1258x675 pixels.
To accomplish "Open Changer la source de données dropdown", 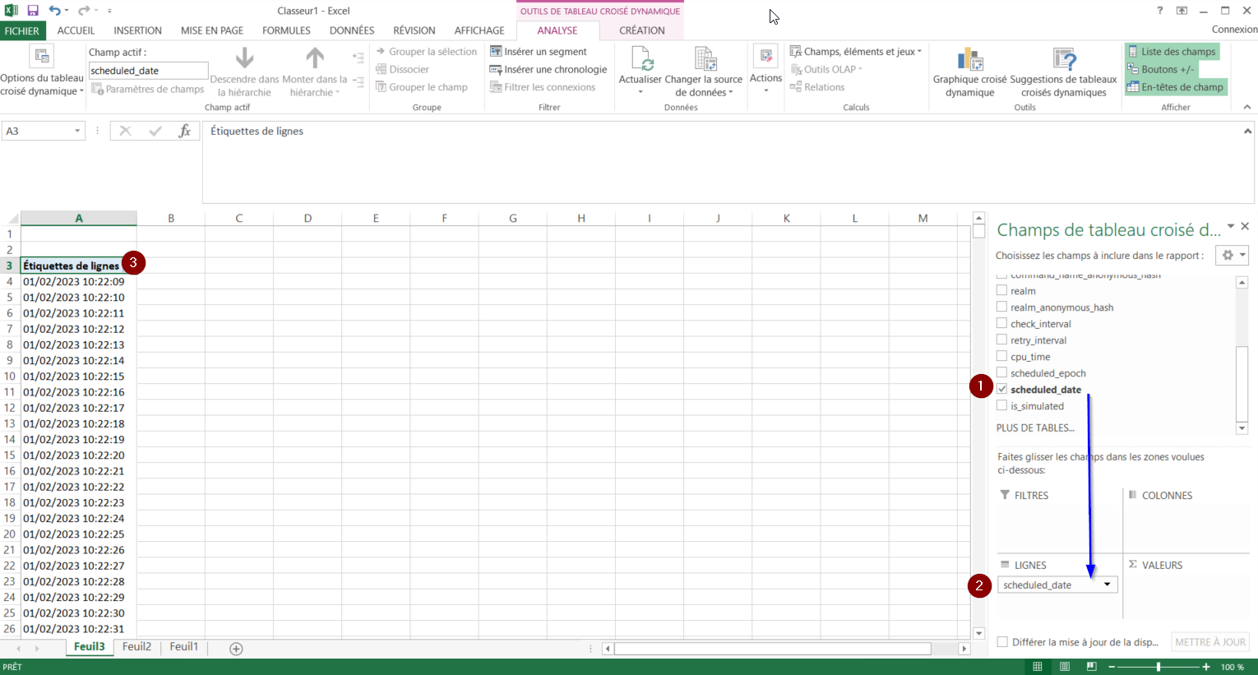I will tap(703, 86).
